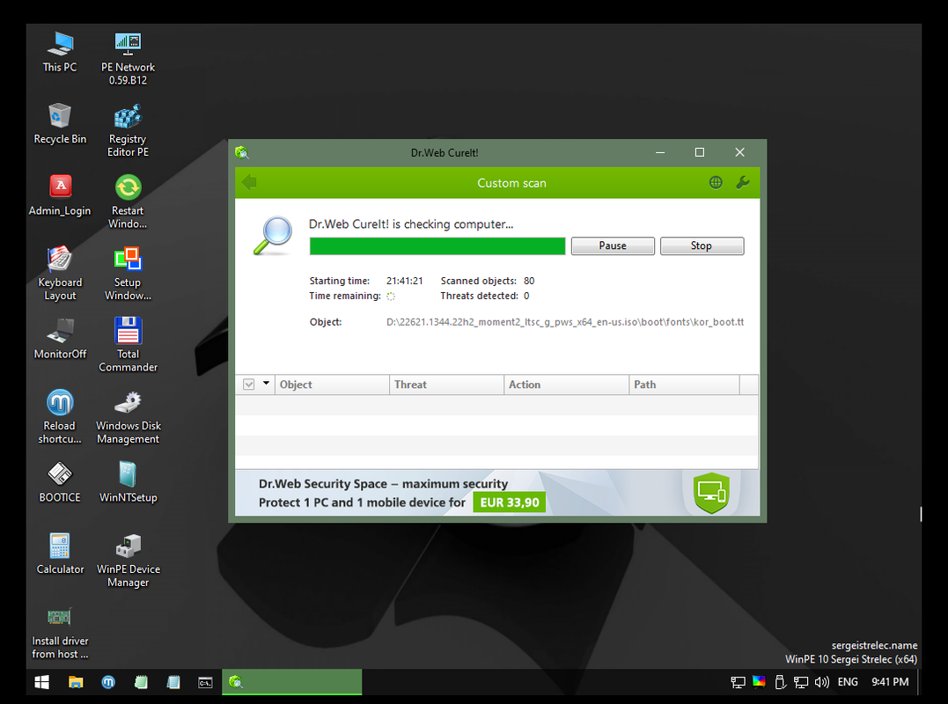948x704 pixels.
Task: Sort results by Path column
Action: 685,385
